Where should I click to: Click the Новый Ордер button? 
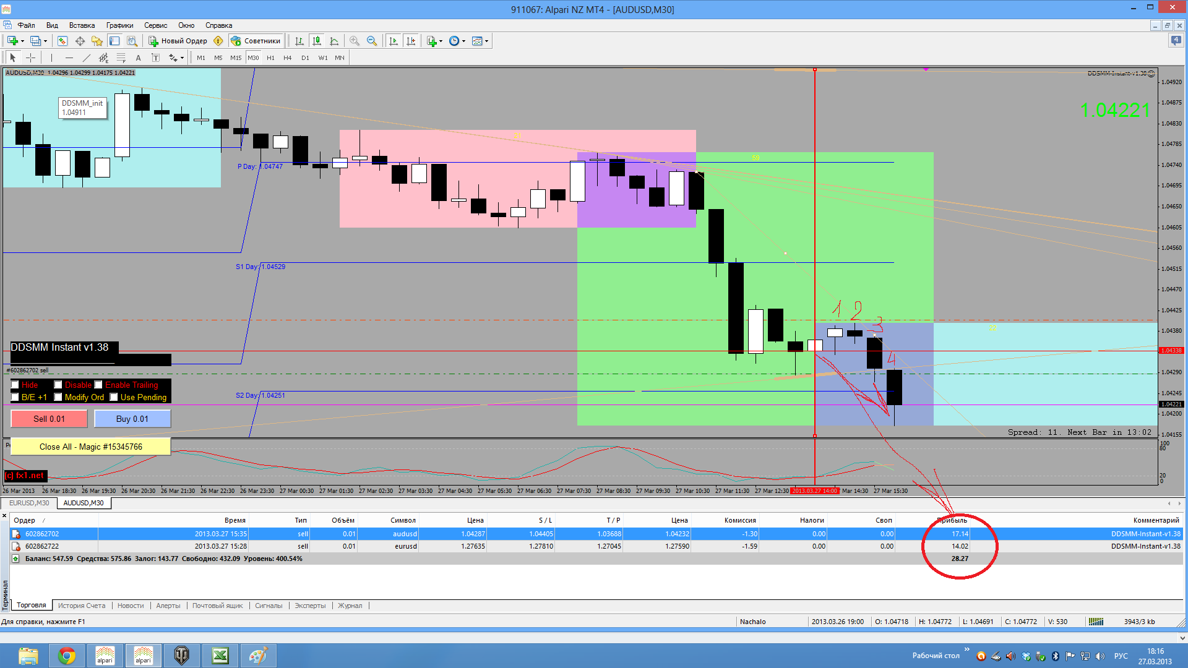[178, 41]
